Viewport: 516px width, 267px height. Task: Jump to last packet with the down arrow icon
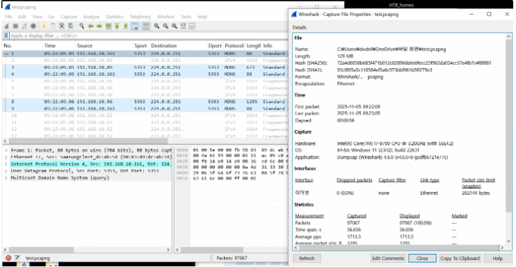(126, 26)
